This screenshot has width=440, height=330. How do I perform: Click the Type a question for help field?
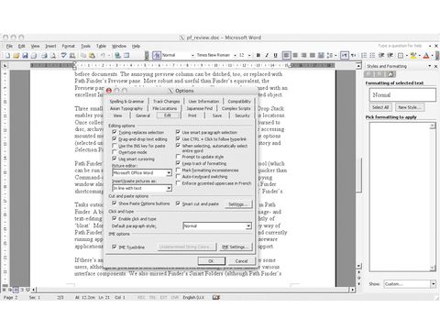[x=401, y=46]
